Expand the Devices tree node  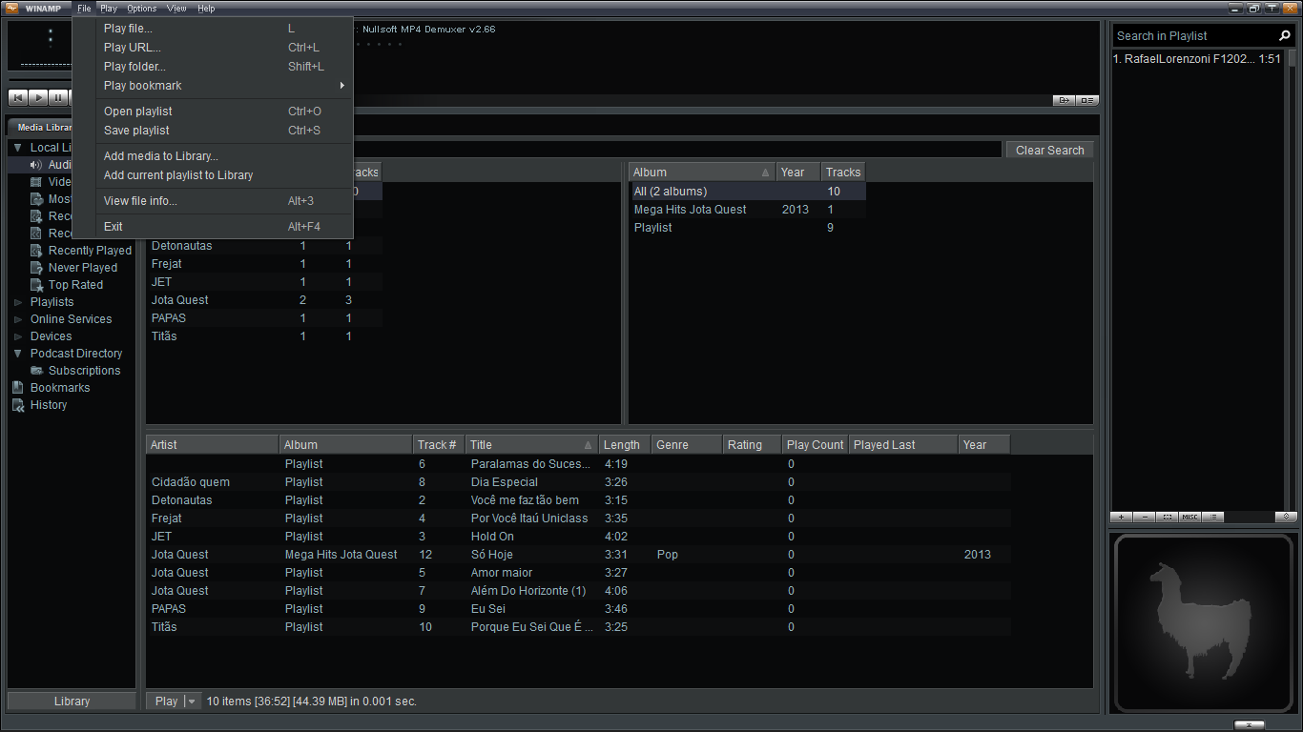click(x=17, y=336)
